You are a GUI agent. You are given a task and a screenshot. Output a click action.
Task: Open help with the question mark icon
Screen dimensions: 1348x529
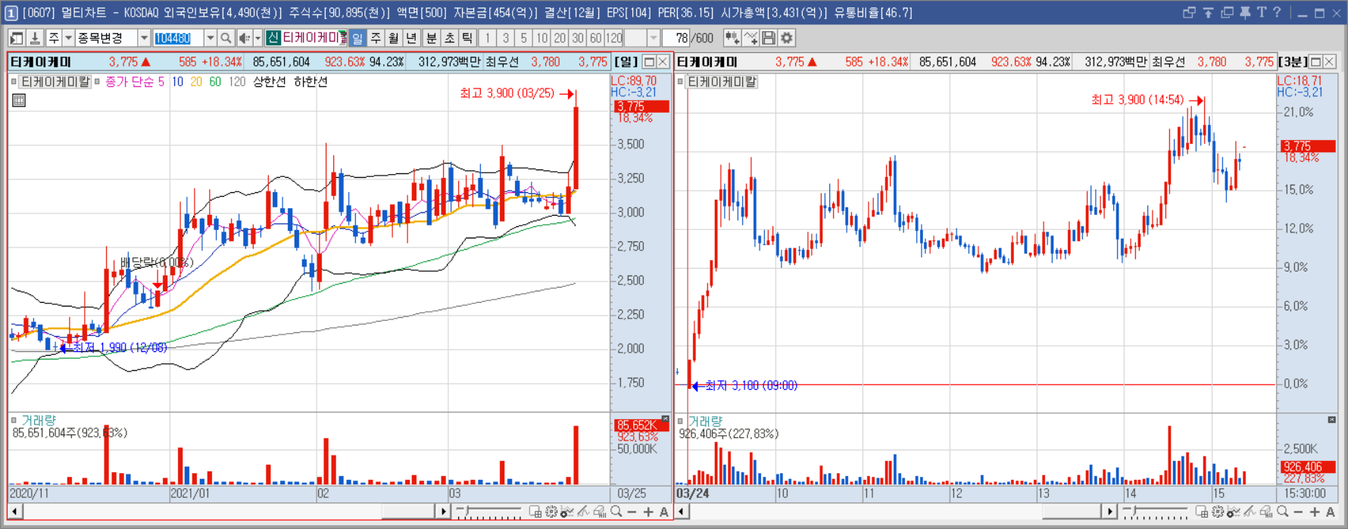(1277, 12)
